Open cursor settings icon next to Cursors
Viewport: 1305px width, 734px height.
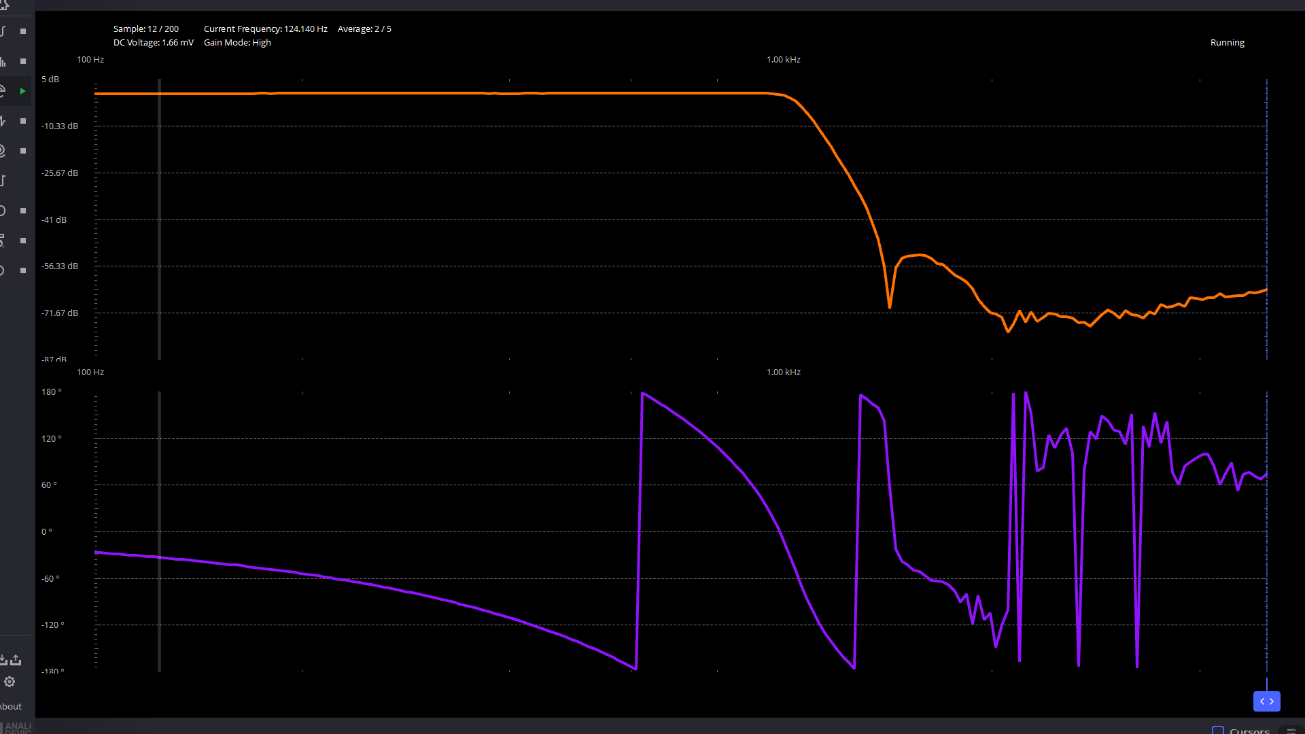[1291, 731]
